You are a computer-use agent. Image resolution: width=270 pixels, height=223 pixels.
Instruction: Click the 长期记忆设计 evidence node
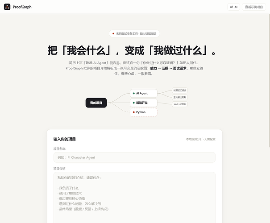179,91
